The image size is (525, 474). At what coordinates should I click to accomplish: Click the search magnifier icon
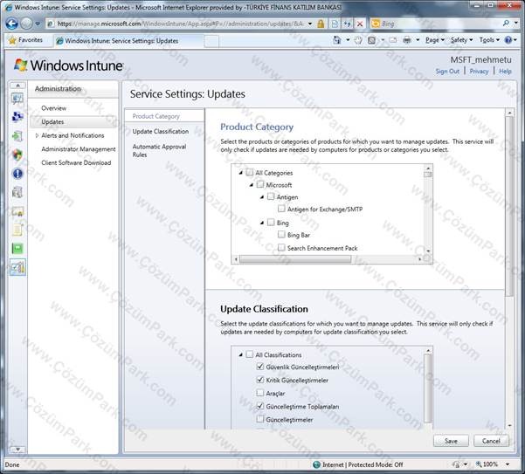pos(506,23)
